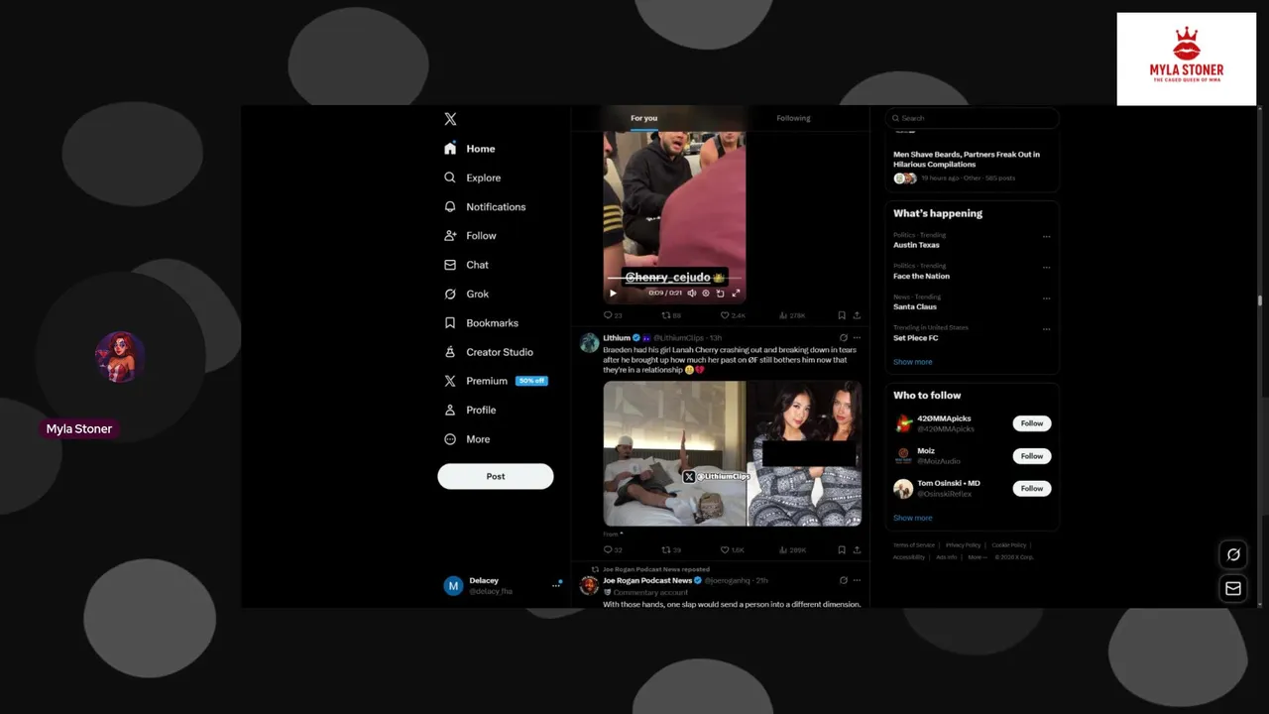Viewport: 1269px width, 714px height.
Task: Open Face the Nation trending topic
Action: 921,276
